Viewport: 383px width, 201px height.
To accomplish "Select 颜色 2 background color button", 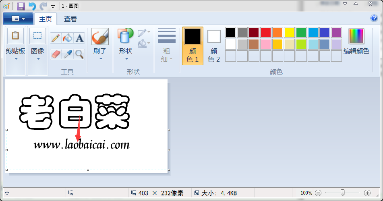I will pyautogui.click(x=214, y=46).
